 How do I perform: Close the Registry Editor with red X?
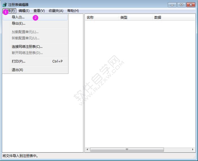[x=191, y=5]
